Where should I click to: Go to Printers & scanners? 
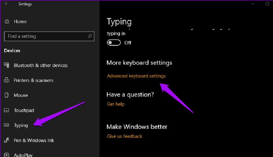pyautogui.click(x=33, y=80)
